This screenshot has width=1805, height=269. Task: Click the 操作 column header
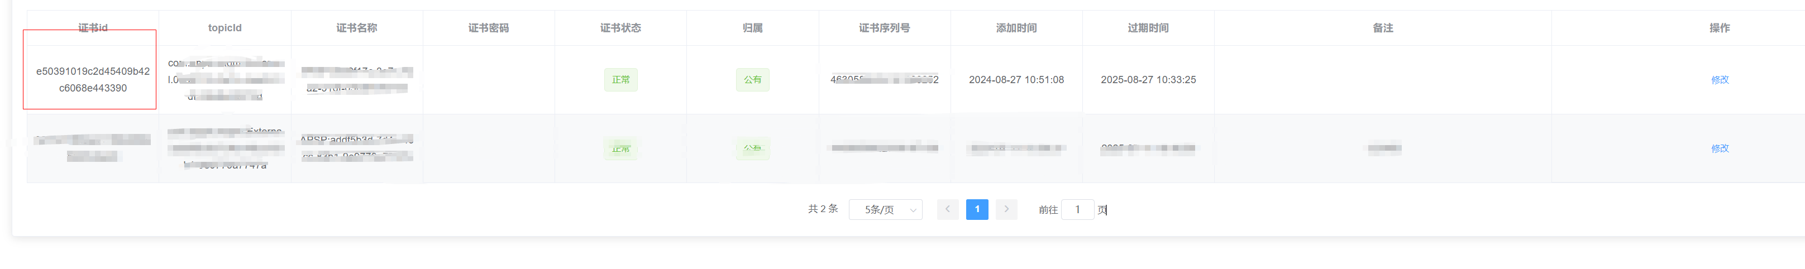click(x=1720, y=28)
